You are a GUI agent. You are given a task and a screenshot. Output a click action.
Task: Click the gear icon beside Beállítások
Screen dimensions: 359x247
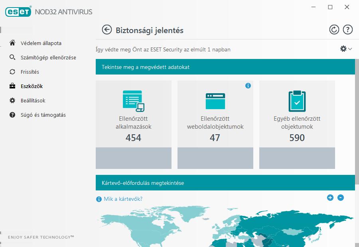pyautogui.click(x=12, y=100)
